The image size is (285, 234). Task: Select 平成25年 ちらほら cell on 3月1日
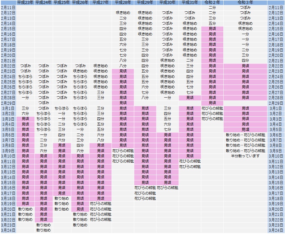[62, 108]
